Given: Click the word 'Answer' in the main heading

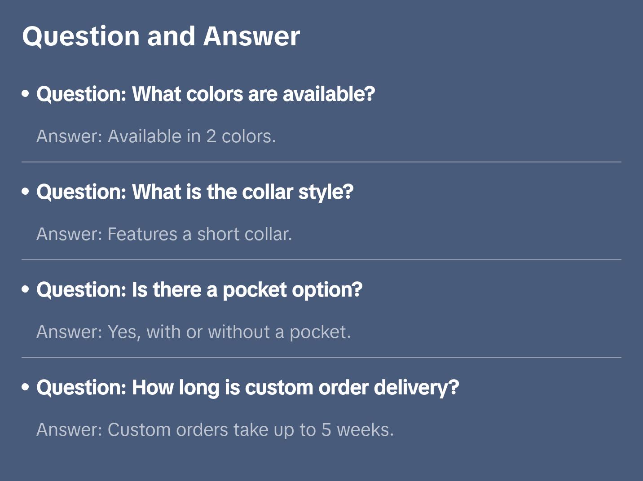Looking at the screenshot, I should pyautogui.click(x=251, y=36).
